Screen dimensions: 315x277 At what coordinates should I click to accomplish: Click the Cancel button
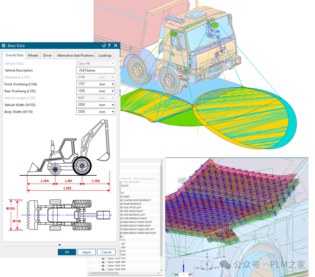106,252
